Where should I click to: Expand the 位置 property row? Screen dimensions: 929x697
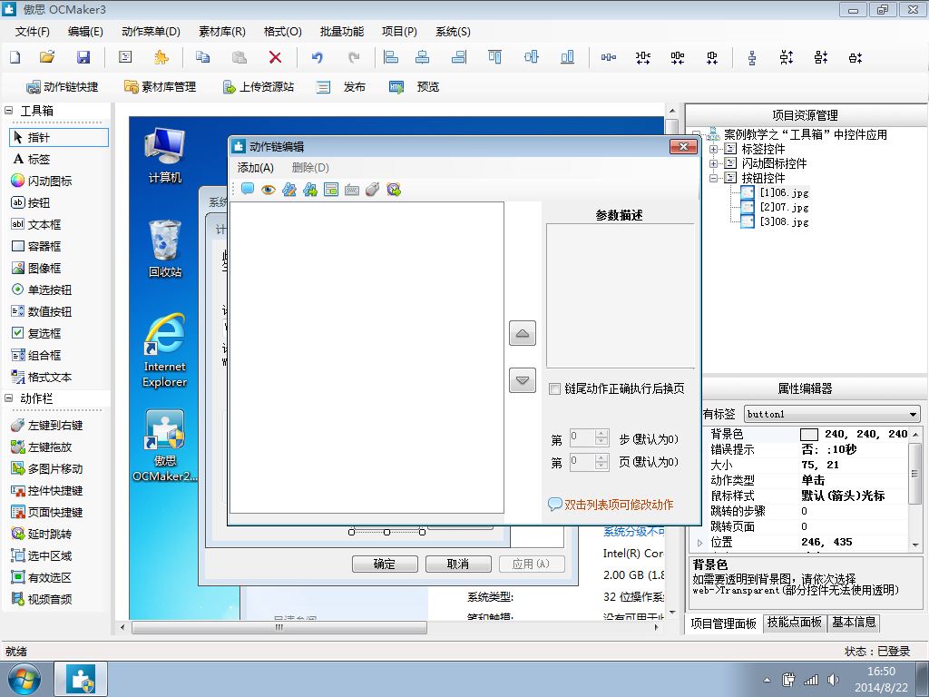[699, 543]
